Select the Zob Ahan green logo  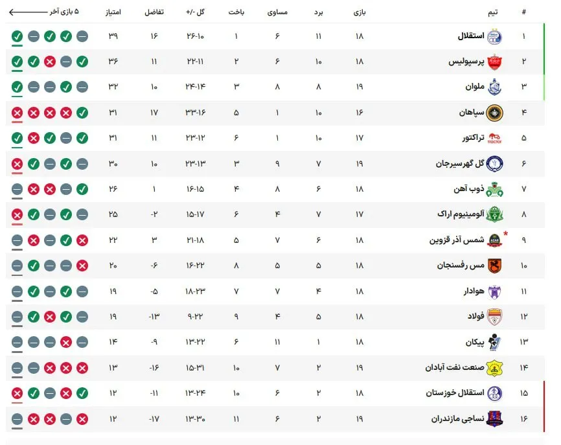495,189
